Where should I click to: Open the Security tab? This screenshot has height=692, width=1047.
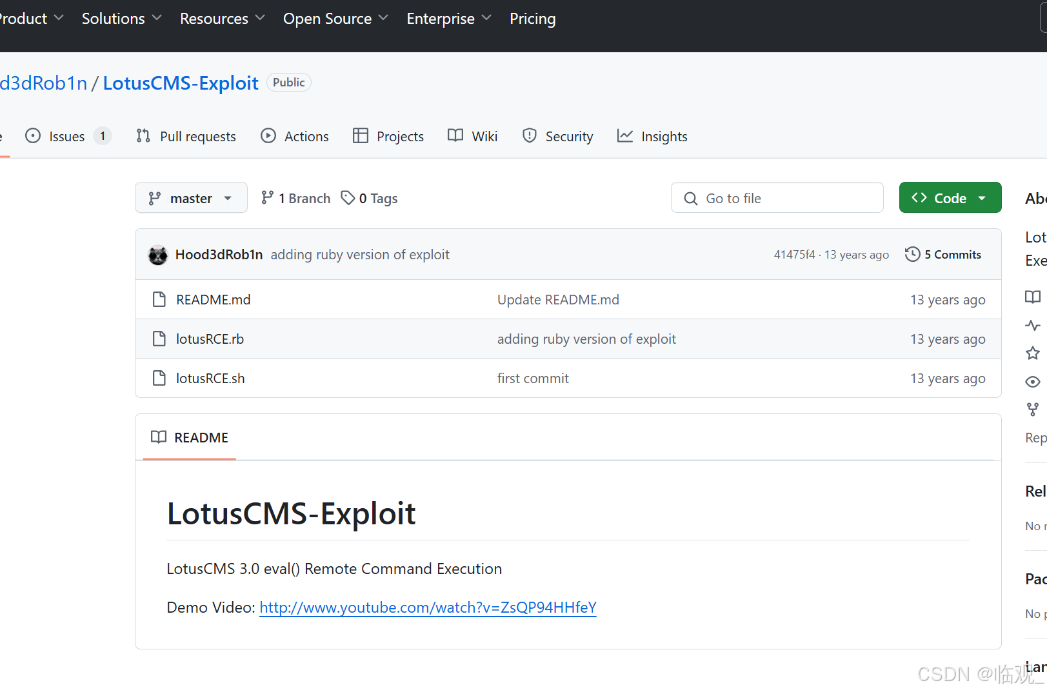pos(557,136)
